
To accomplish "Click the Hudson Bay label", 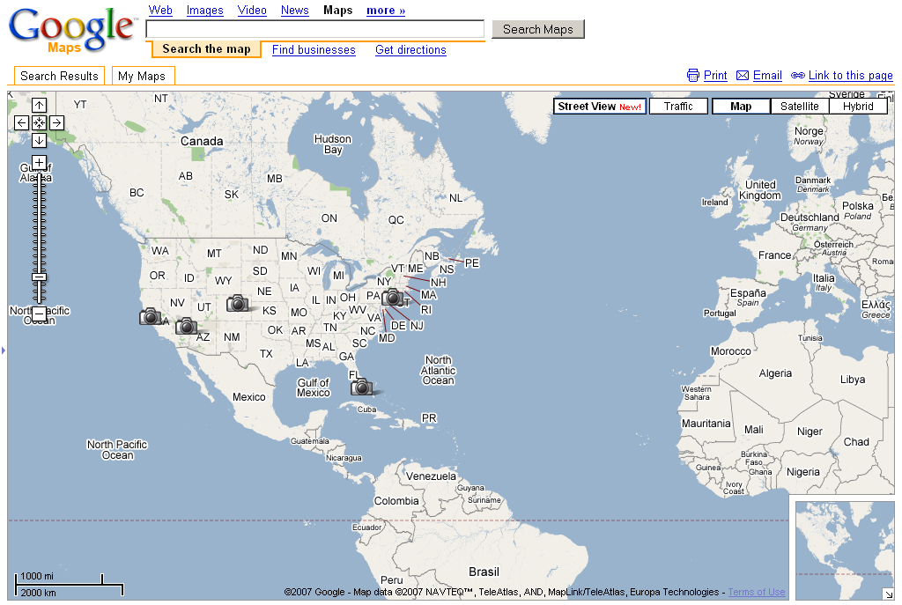I will (x=332, y=144).
